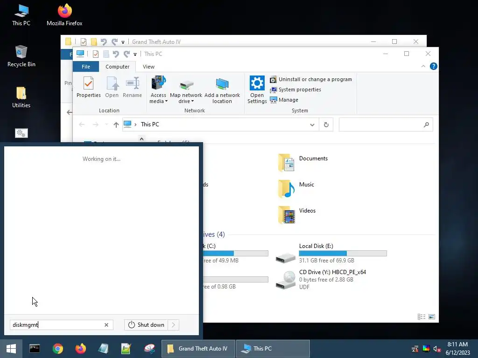Click Redo in This PC title bar
Screen dimensions: 478x358
[127, 54]
